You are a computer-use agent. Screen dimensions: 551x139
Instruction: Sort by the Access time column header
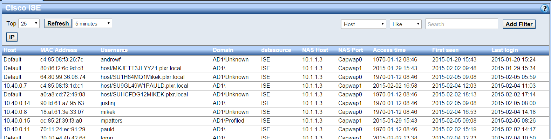(x=389, y=50)
